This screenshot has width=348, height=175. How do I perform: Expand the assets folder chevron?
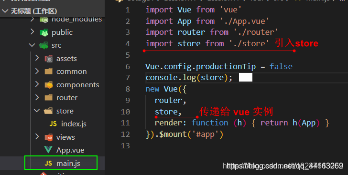click(x=37, y=58)
